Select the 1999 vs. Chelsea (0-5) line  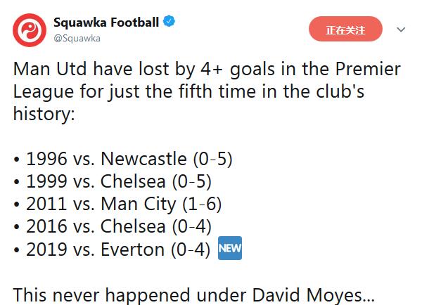tap(119, 181)
